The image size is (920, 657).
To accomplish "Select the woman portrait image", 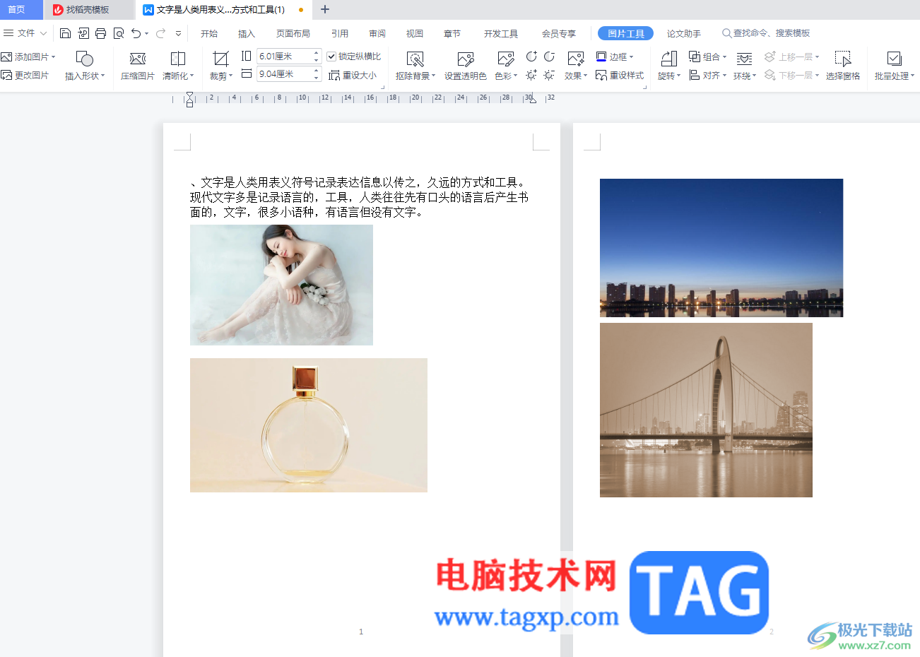I will 281,285.
